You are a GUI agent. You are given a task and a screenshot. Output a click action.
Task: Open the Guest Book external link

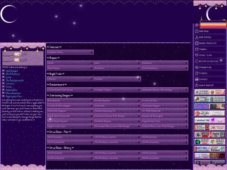pyautogui.click(x=210, y=85)
